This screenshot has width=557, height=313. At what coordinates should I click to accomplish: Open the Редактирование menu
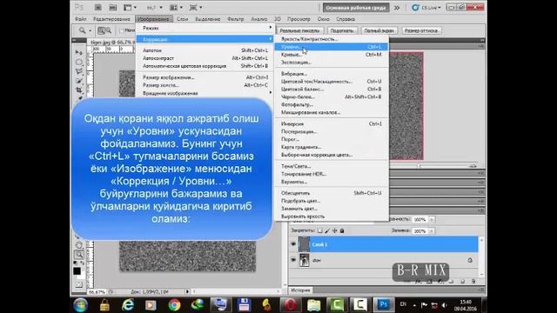point(111,19)
